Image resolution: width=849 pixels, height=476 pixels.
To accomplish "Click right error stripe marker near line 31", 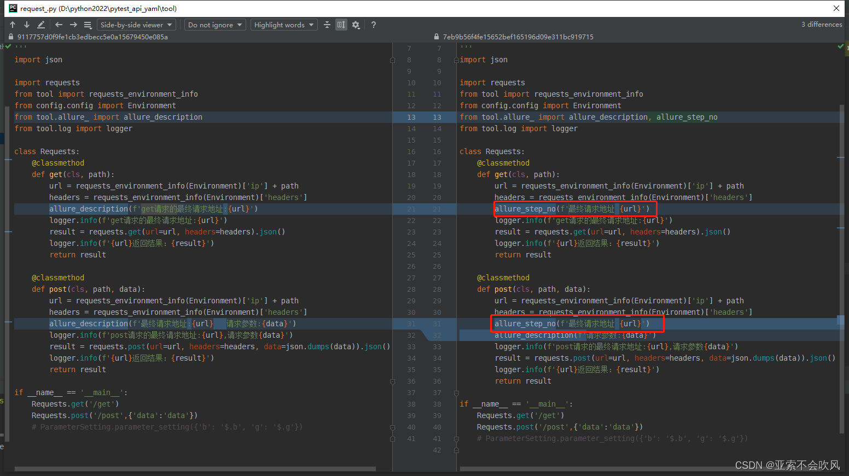I will point(840,321).
